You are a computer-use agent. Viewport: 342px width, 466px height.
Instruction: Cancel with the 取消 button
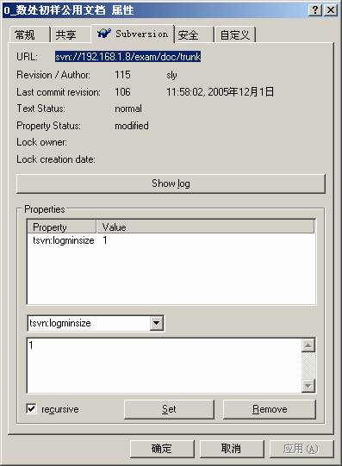232,449
